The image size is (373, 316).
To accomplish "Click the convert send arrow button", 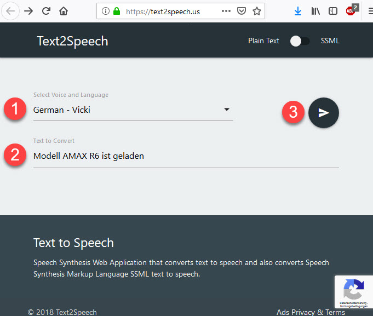I will pos(324,113).
